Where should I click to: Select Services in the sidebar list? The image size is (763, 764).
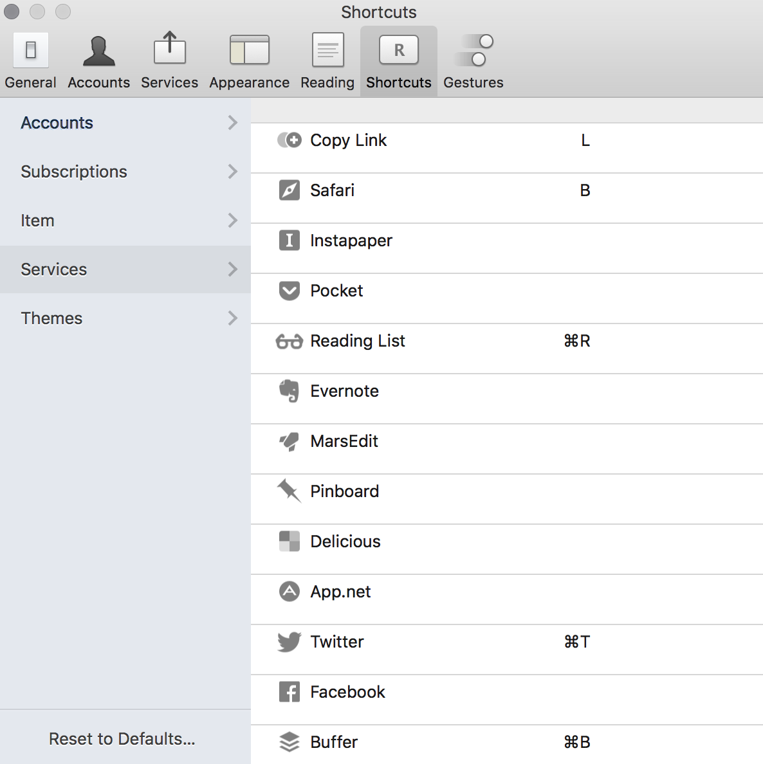(125, 269)
